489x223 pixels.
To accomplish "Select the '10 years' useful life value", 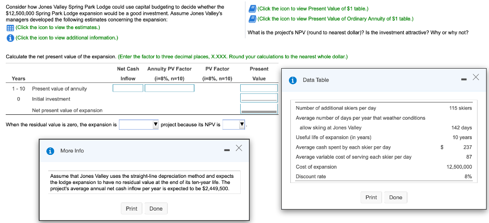I will click(462, 137).
